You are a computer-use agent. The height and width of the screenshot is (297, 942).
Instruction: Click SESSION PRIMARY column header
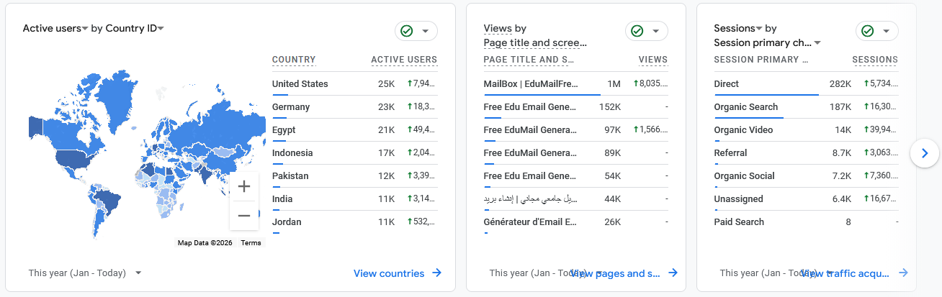(x=761, y=60)
